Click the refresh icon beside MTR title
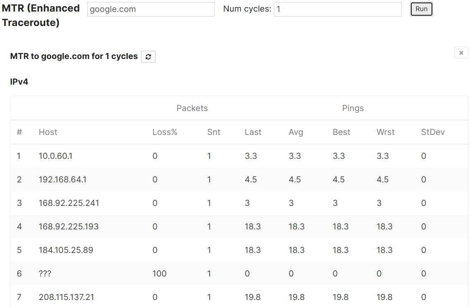 [x=148, y=57]
